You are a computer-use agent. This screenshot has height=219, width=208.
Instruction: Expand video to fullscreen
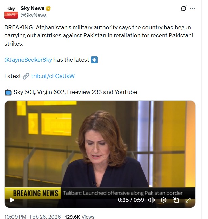(188, 200)
